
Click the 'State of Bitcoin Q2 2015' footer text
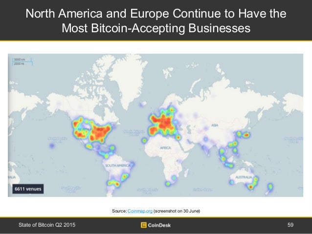[47, 225]
